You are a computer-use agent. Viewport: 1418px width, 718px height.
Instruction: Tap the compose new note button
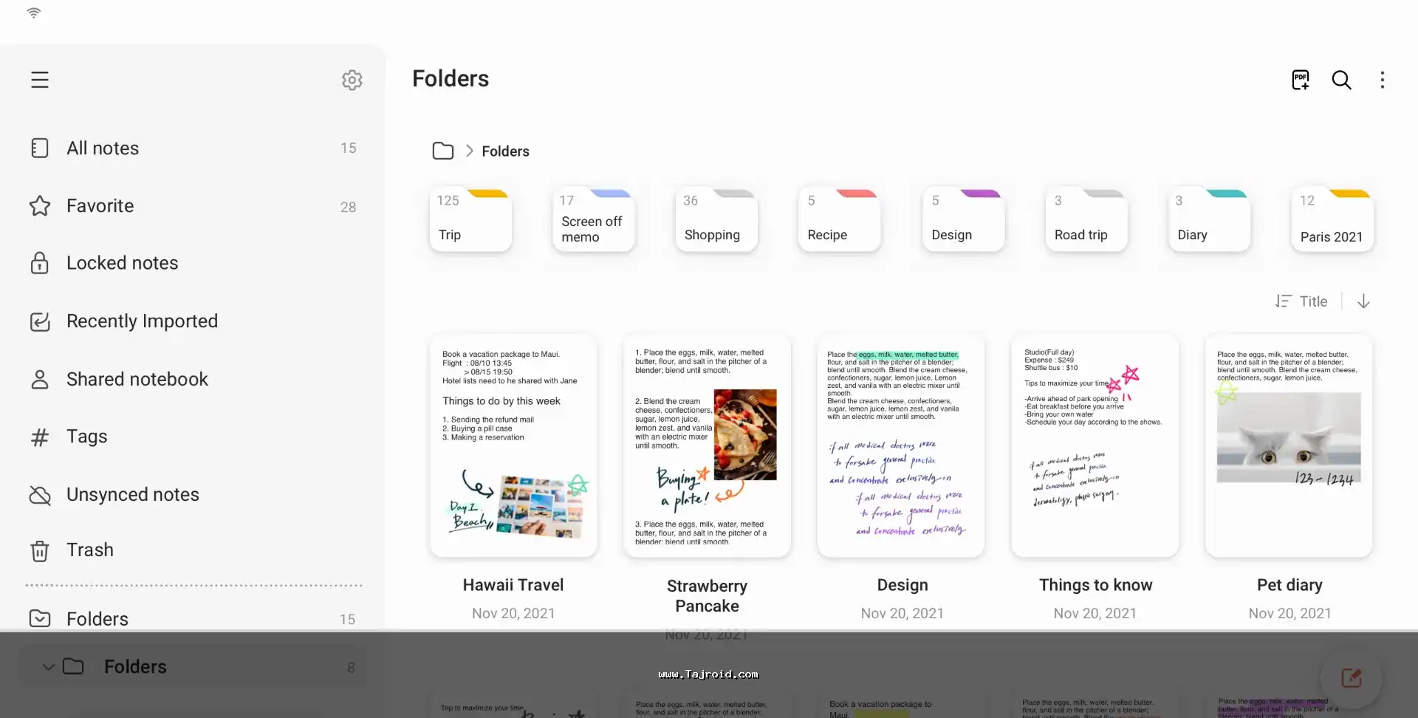(1351, 677)
